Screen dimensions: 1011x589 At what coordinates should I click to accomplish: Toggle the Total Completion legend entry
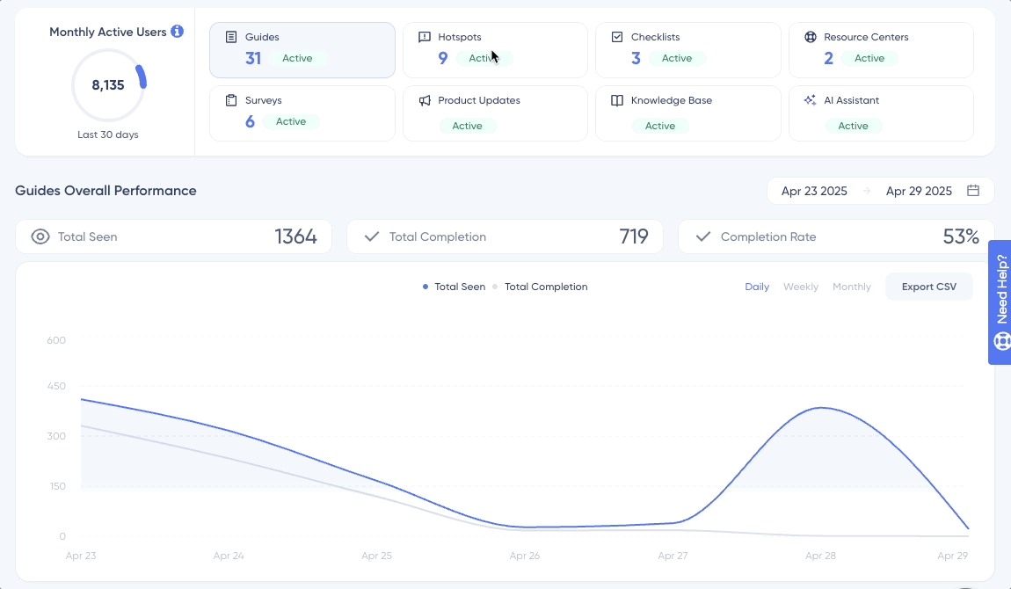point(545,286)
